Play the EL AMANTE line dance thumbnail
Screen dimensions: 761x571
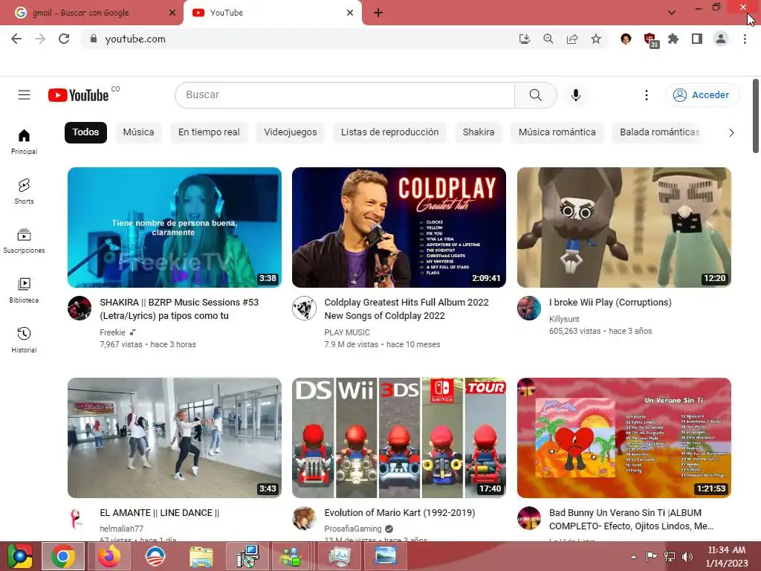pos(174,437)
